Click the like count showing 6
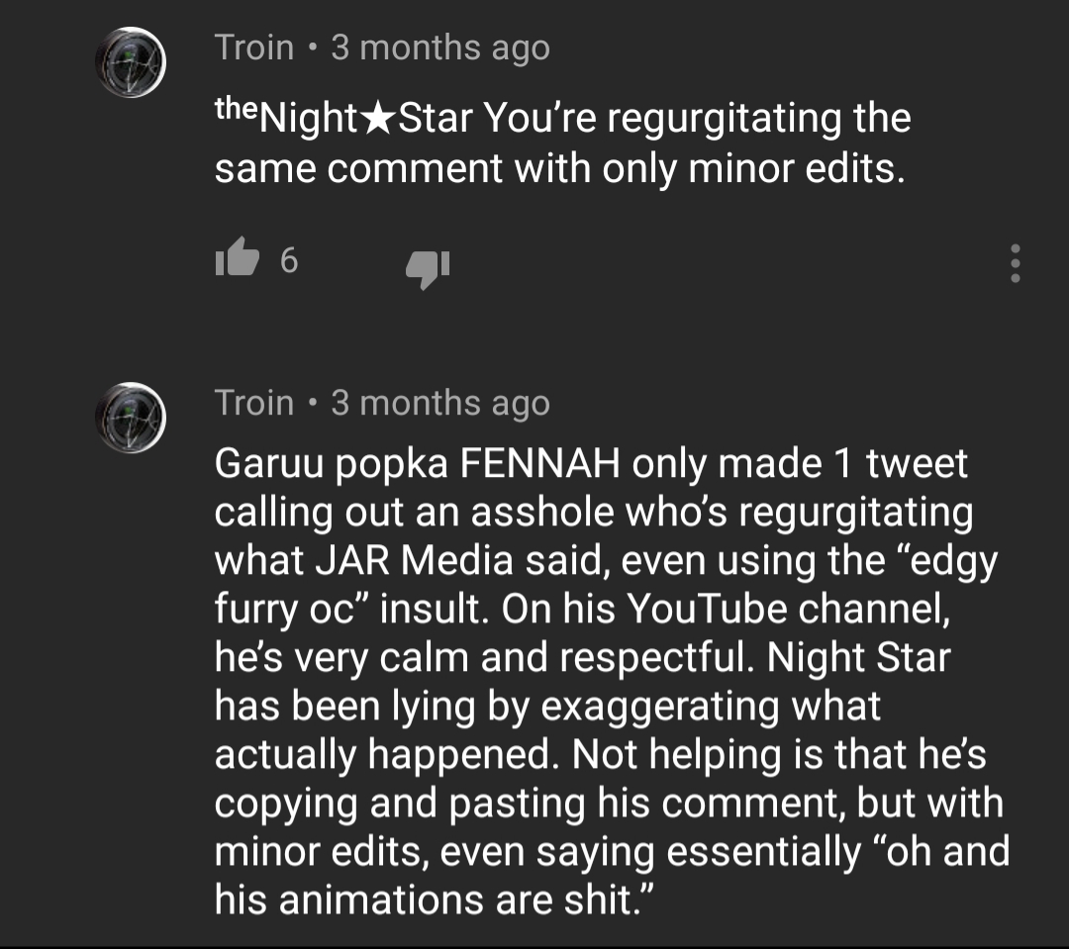The image size is (1069, 949). click(288, 260)
